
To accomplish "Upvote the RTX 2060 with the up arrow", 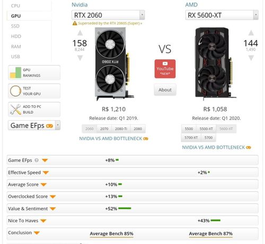I will pyautogui.click(x=80, y=33).
